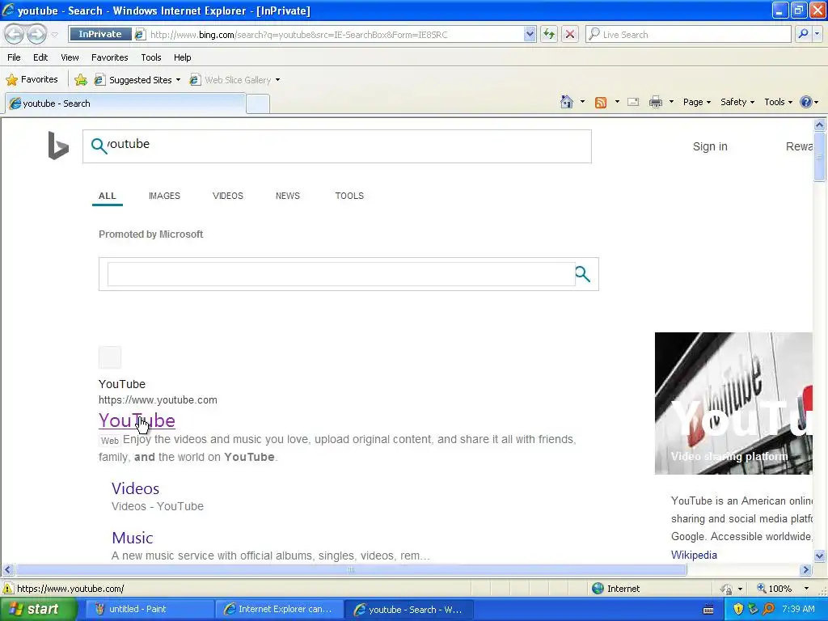
Task: Click the vertical scrollbar down arrow
Action: pos(820,556)
